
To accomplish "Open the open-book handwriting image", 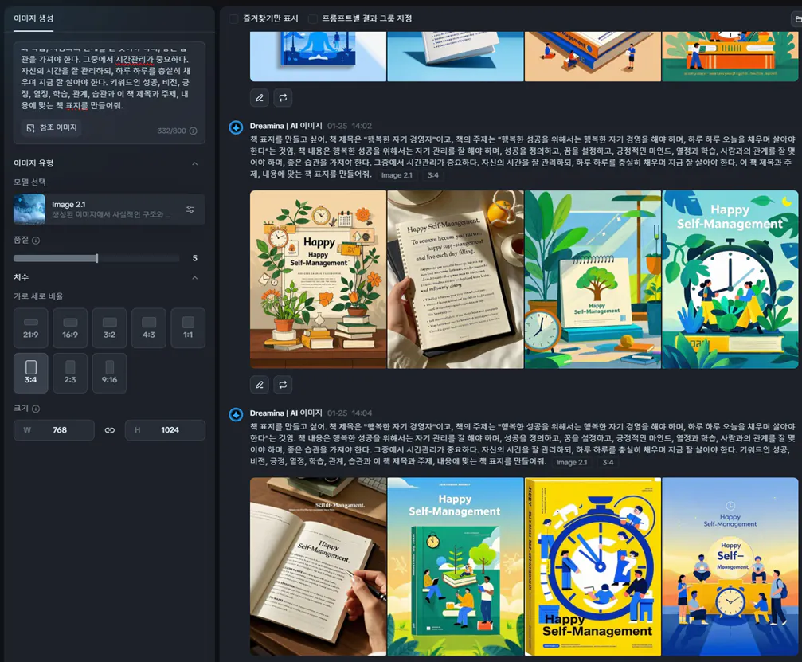I will (x=318, y=566).
